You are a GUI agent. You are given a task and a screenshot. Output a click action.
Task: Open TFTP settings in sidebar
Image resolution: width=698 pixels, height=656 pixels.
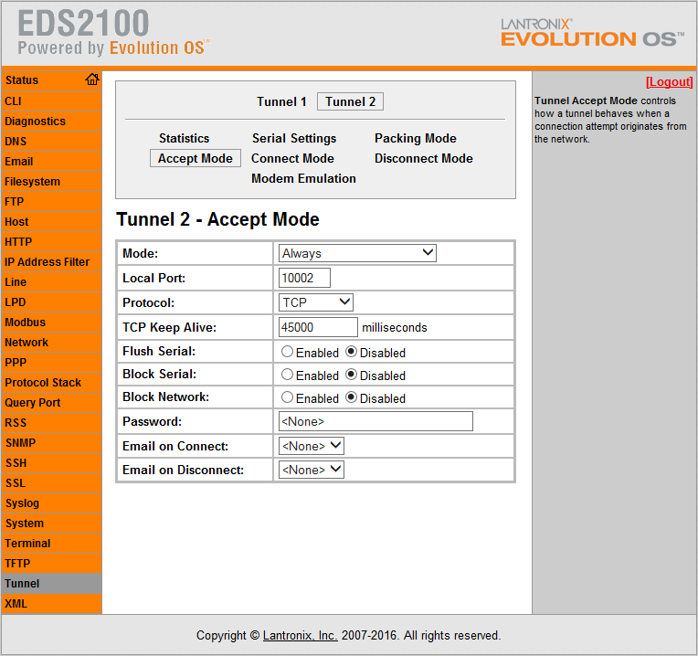pos(52,564)
